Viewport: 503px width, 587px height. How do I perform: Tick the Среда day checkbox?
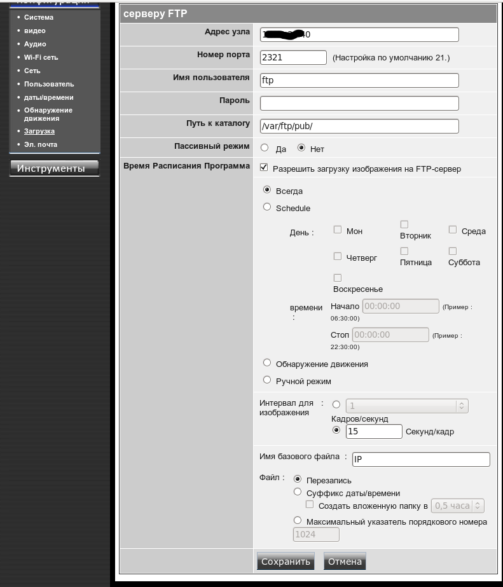453,230
